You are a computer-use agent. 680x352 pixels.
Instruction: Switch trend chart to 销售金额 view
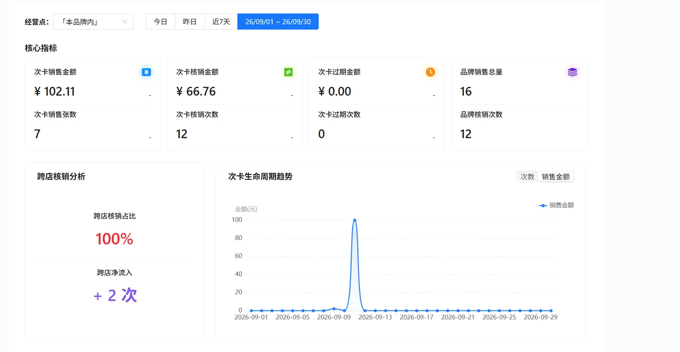[555, 177]
